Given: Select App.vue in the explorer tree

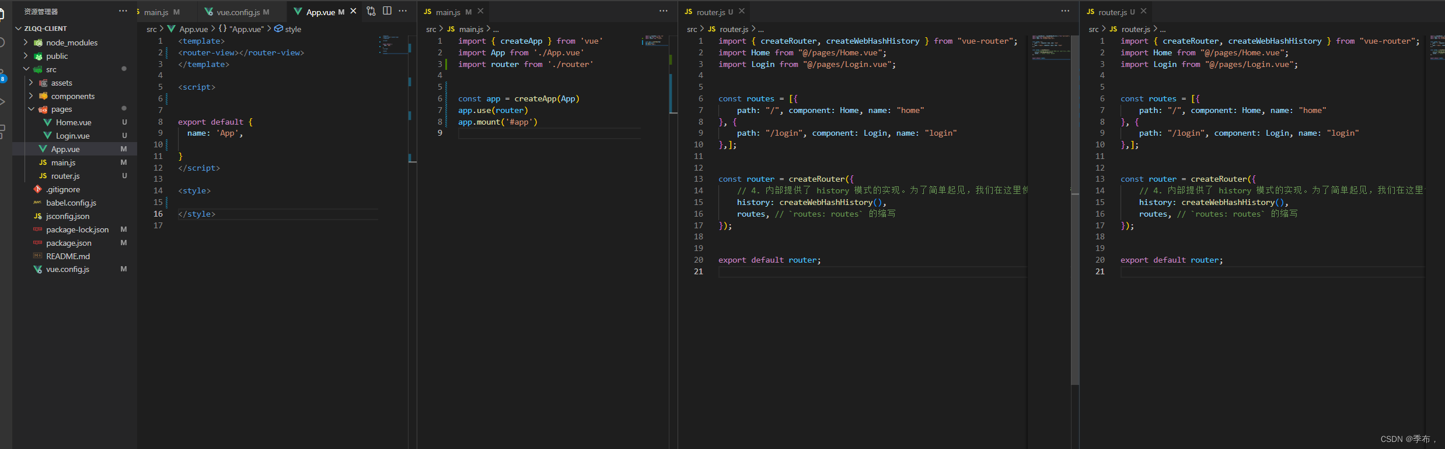Looking at the screenshot, I should pyautogui.click(x=75, y=149).
